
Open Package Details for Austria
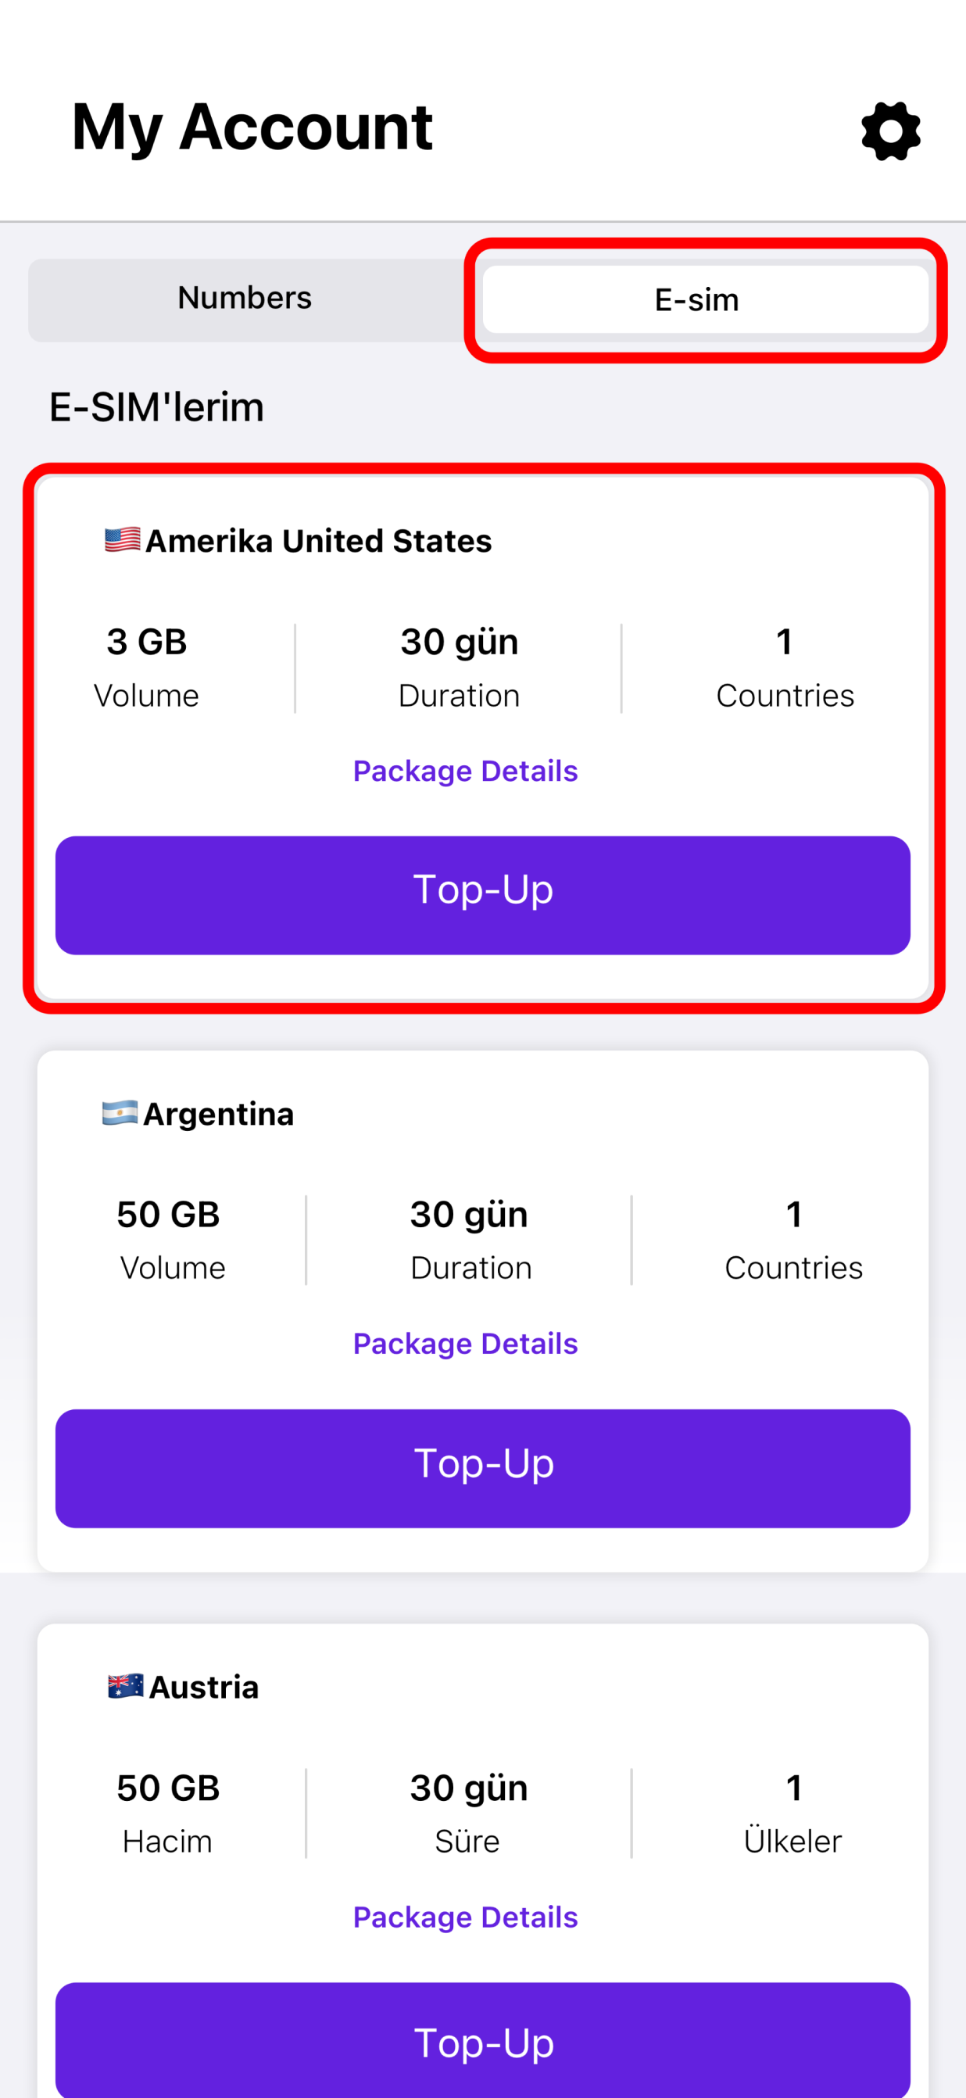465,1917
